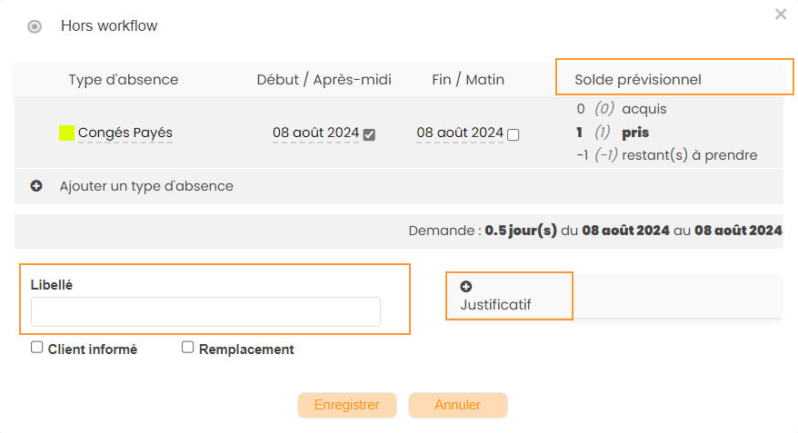Click the Solde prévisionnel column header
Screen dimensions: 798x433
point(637,80)
